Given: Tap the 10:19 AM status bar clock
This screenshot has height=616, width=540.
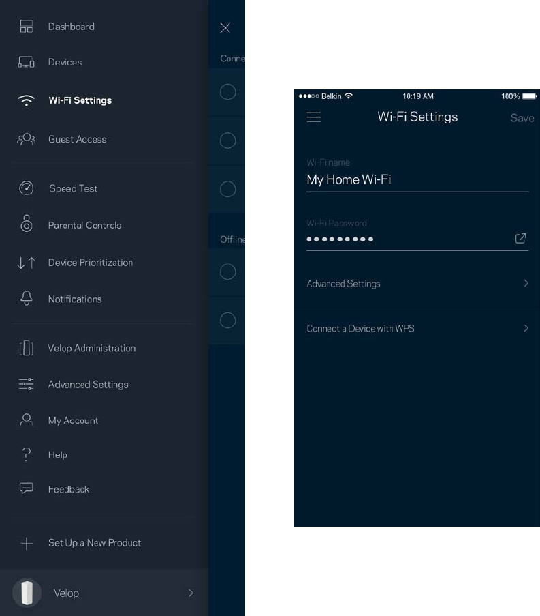Looking at the screenshot, I should (x=418, y=96).
